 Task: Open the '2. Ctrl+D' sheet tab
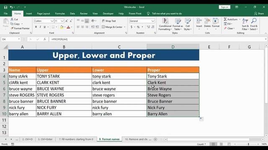tap(27, 139)
